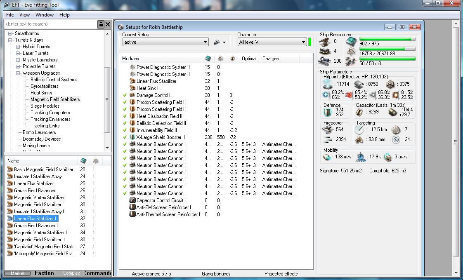Screen dimensions: 463x280
Task: Sort by the Name column header
Action: (41, 161)
